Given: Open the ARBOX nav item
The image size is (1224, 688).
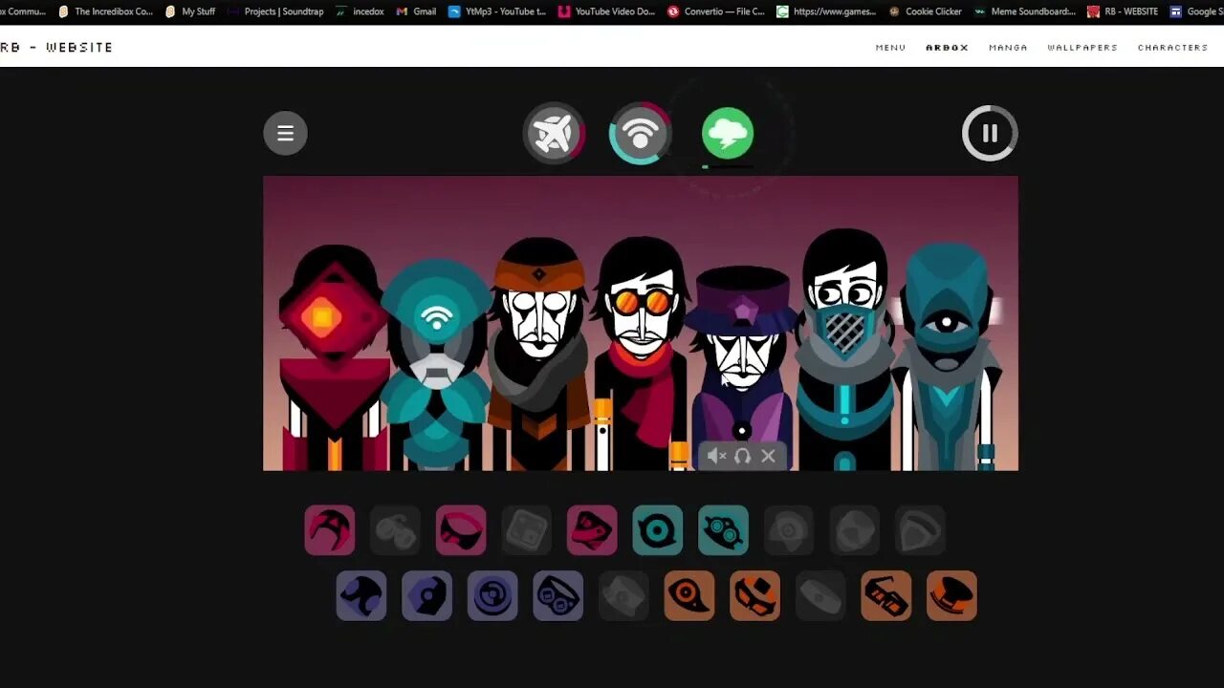Looking at the screenshot, I should click(947, 47).
